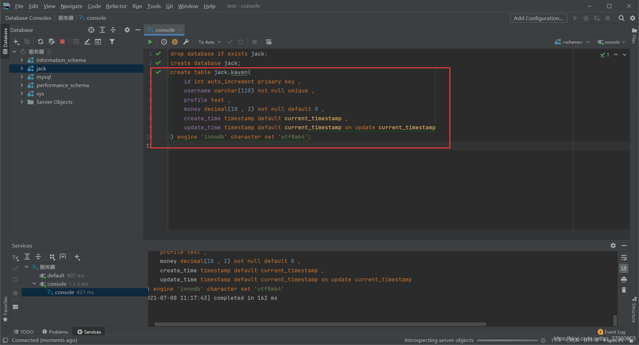Collapse console node in Services tree

[x=34, y=284]
